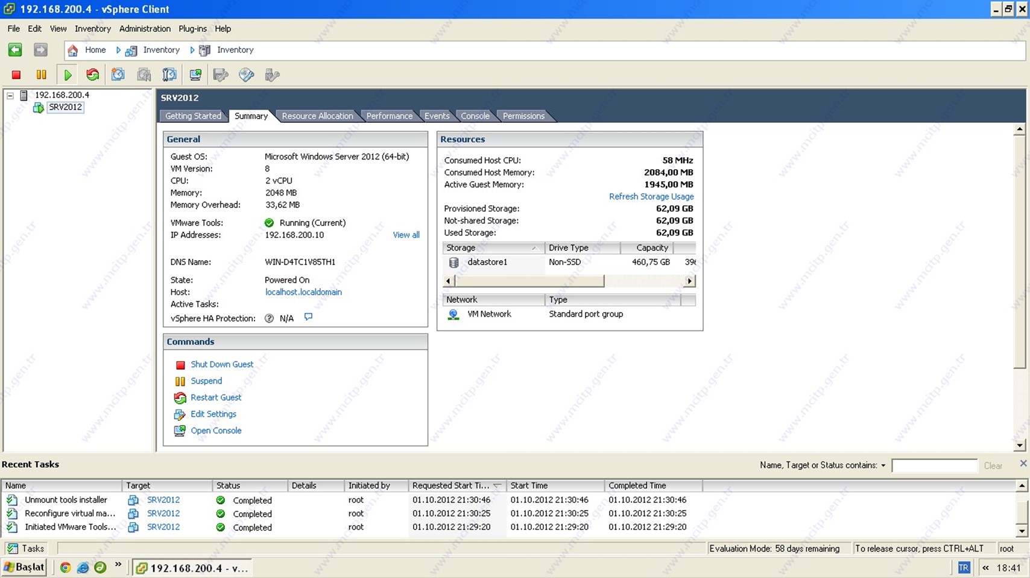
Task: Close the Recent Tasks panel
Action: [x=1023, y=463]
